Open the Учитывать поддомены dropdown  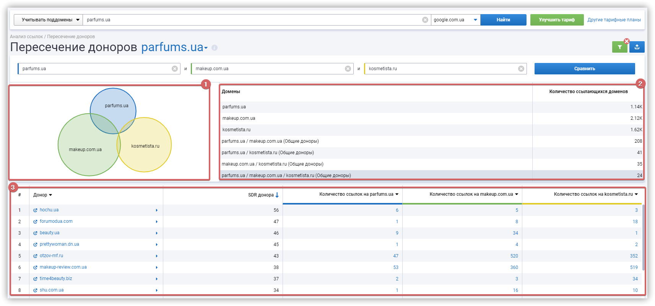[48, 20]
